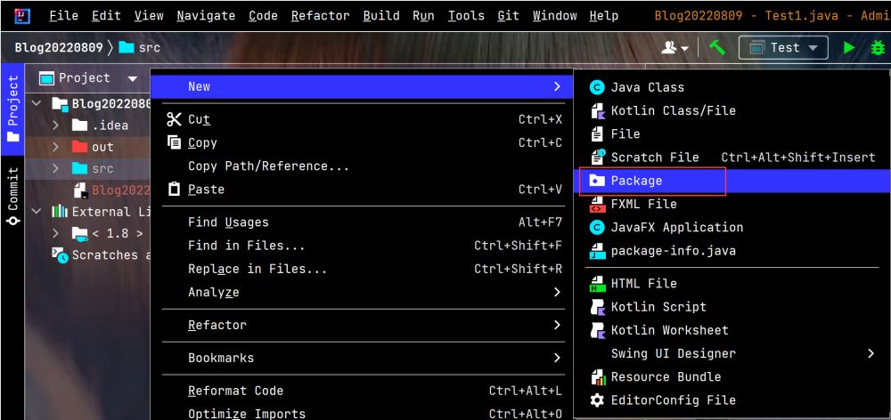Screen dimensions: 891x420
Task: Select Java Class from New submenu
Action: click(647, 87)
